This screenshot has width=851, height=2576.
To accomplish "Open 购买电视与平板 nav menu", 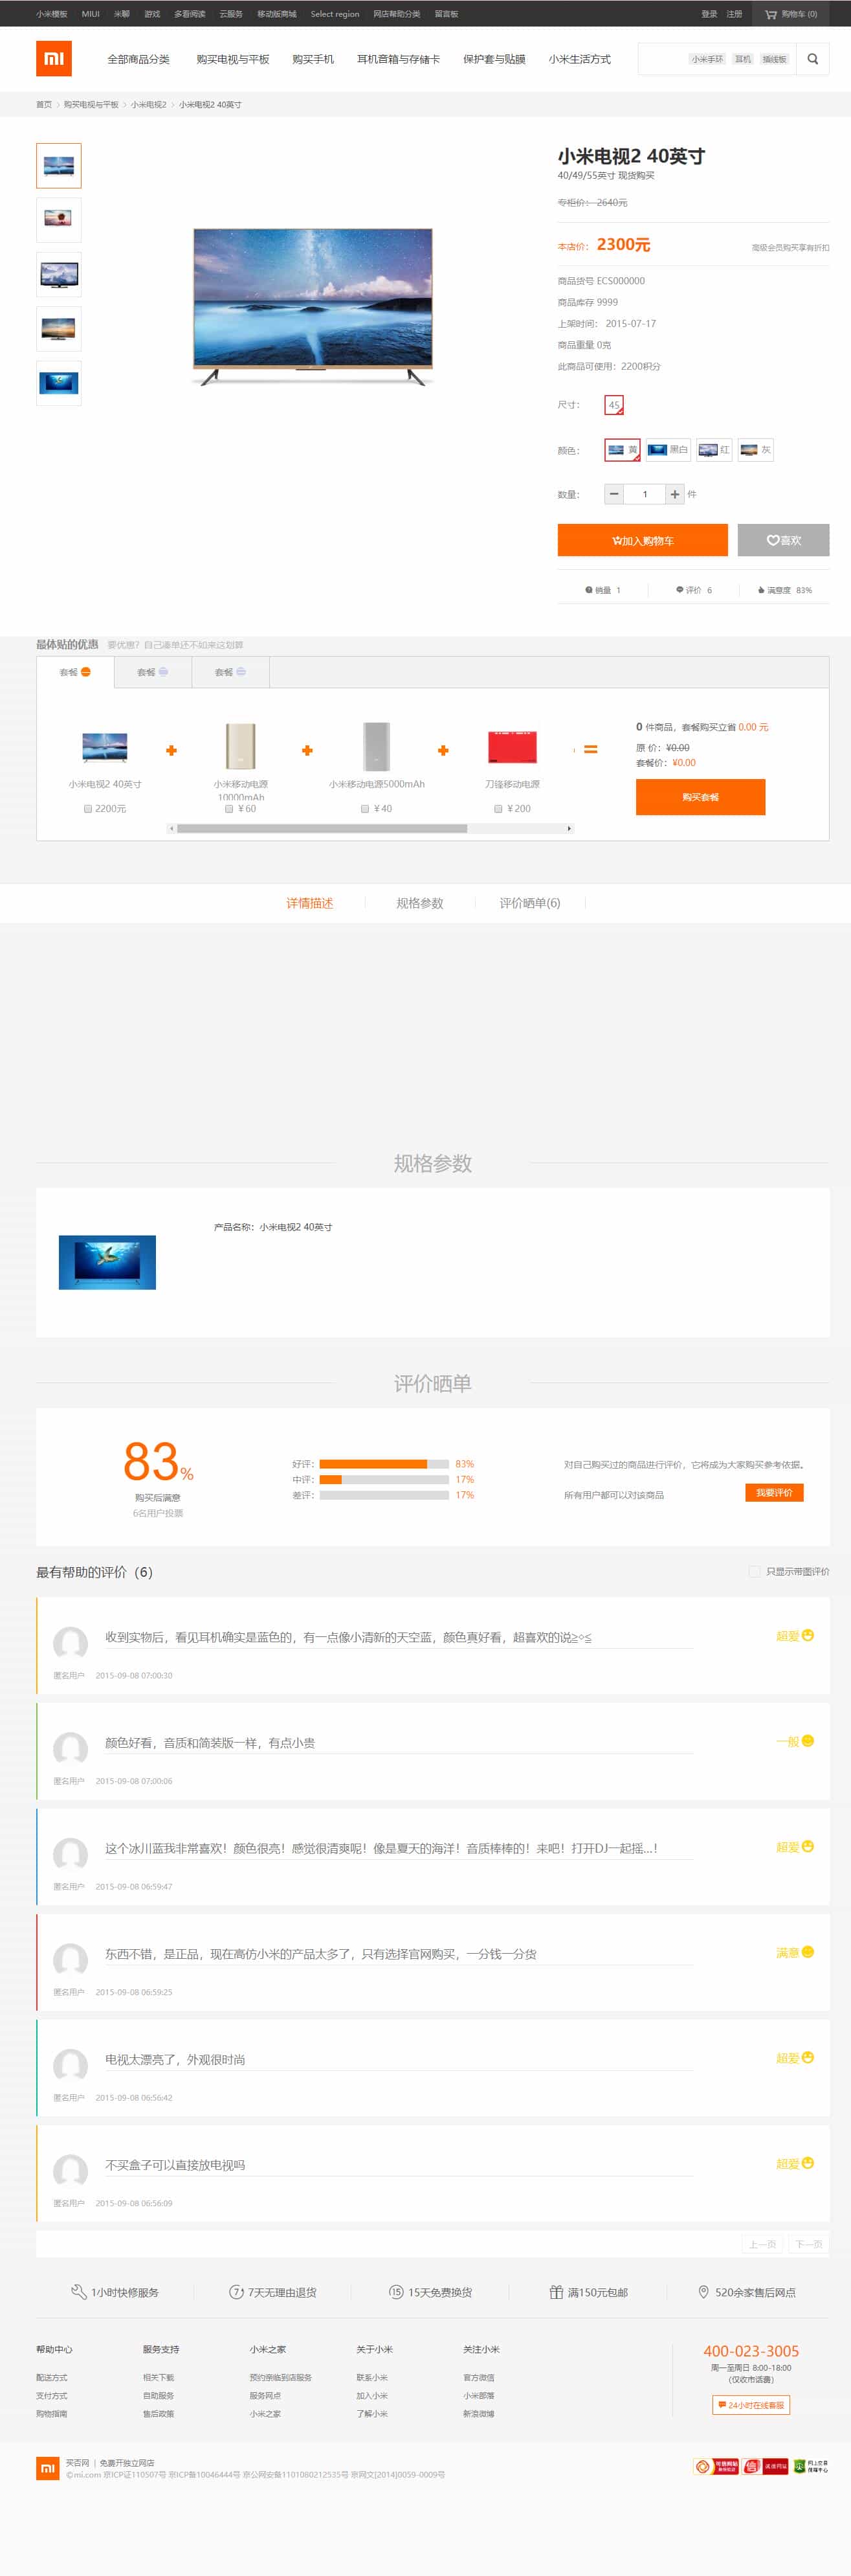I will (233, 59).
